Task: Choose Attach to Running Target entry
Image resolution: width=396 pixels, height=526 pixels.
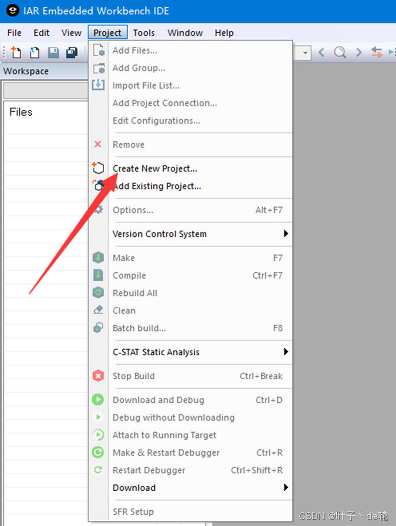Action: click(191, 435)
